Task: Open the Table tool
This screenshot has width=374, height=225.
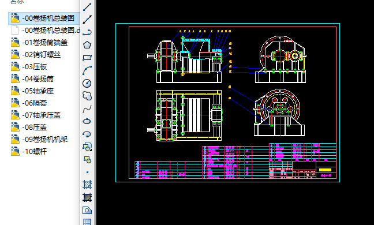Action: (87, 222)
